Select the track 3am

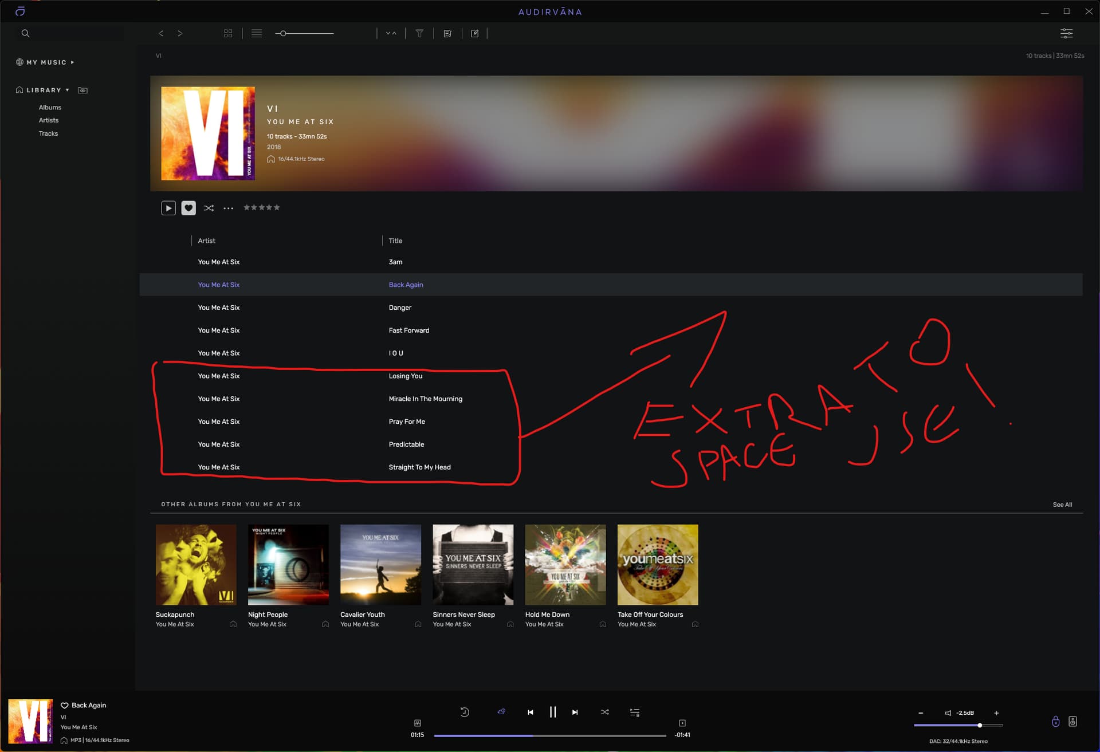tap(611, 262)
